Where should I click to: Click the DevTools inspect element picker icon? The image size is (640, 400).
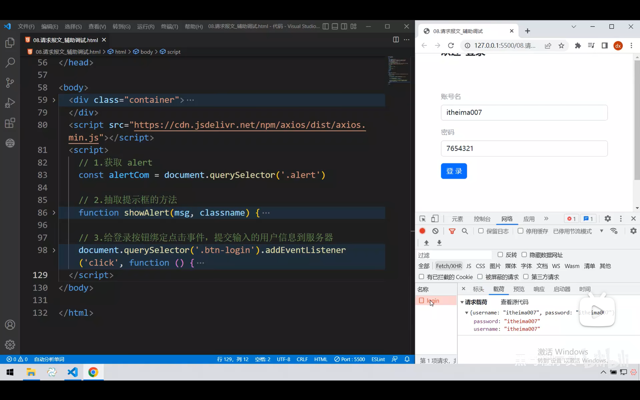point(422,219)
